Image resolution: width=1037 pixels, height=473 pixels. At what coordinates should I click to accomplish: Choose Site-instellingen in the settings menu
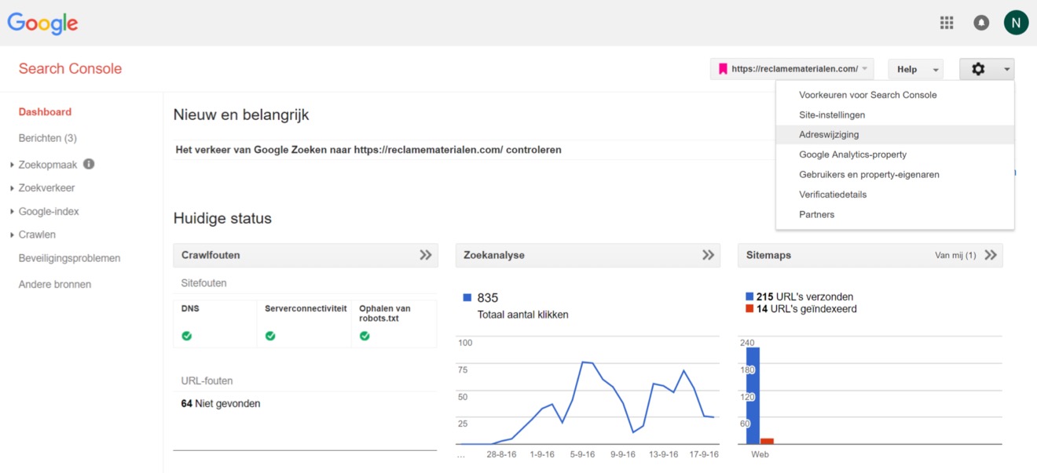(x=832, y=115)
